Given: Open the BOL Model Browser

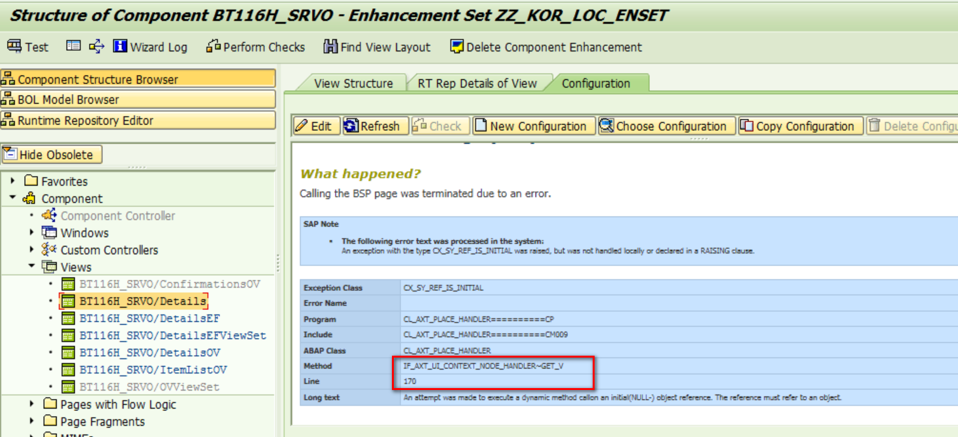Looking at the screenshot, I should 138,99.
